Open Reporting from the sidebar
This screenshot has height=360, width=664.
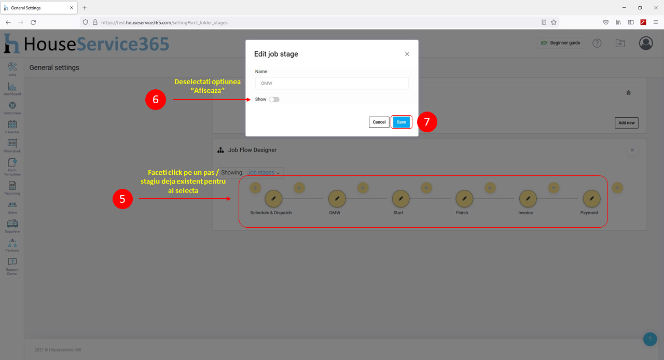click(12, 187)
